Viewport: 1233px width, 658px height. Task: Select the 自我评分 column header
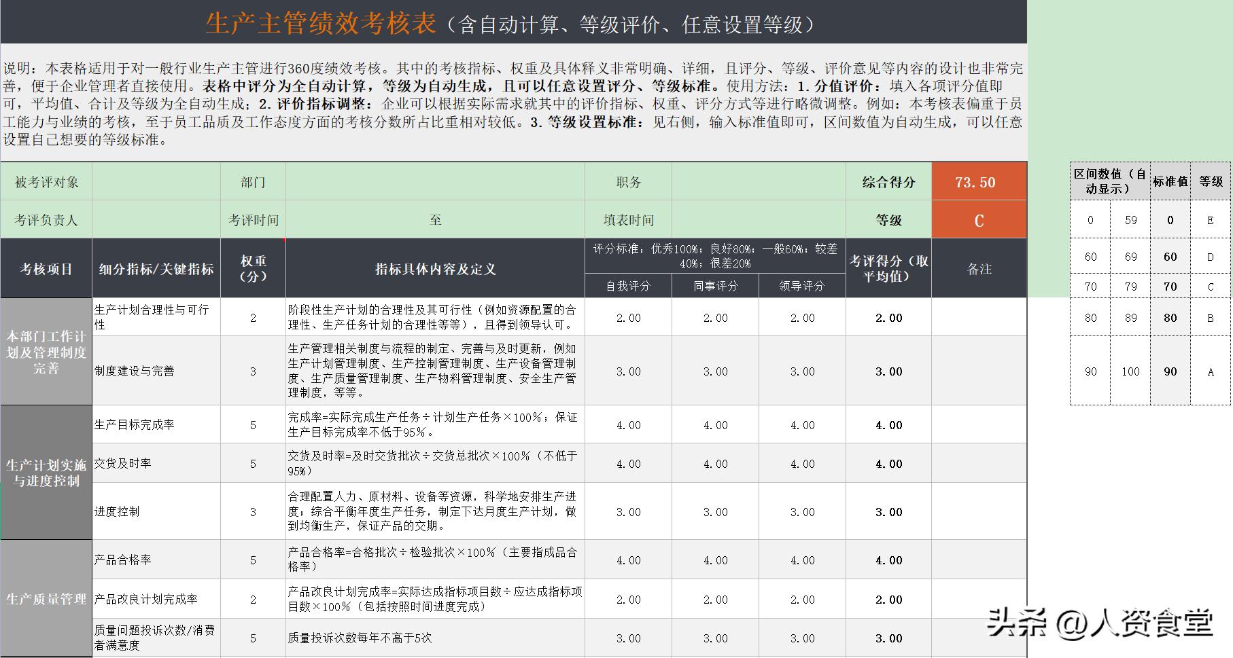[x=629, y=286]
